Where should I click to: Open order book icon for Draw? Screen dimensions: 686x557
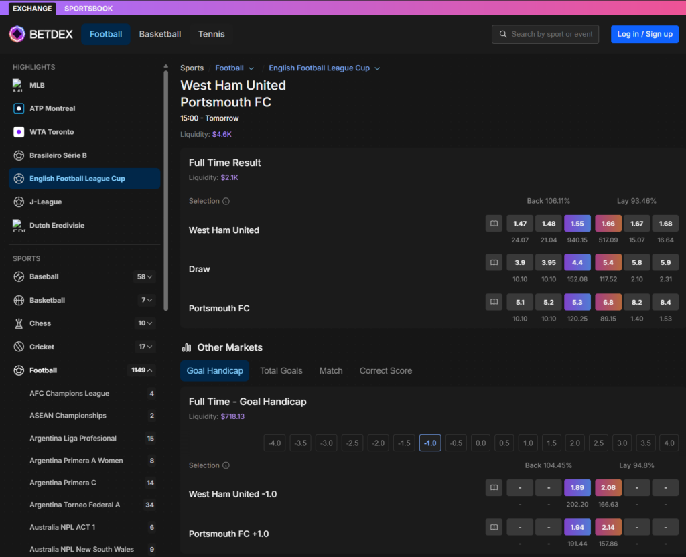pyautogui.click(x=494, y=262)
